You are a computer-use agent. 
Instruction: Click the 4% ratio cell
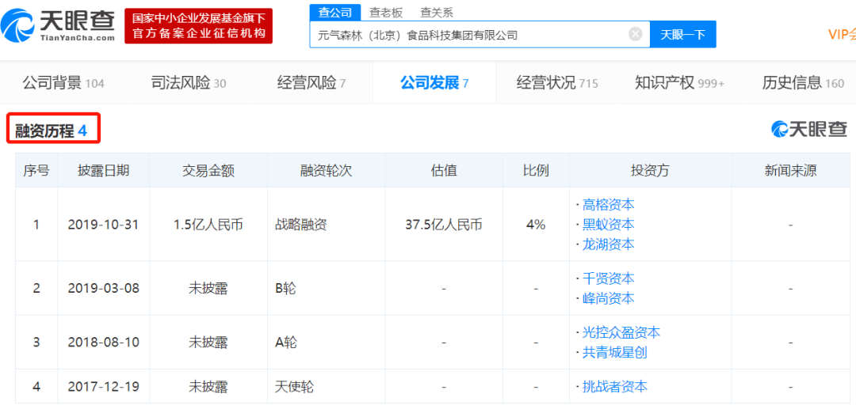pyautogui.click(x=536, y=225)
